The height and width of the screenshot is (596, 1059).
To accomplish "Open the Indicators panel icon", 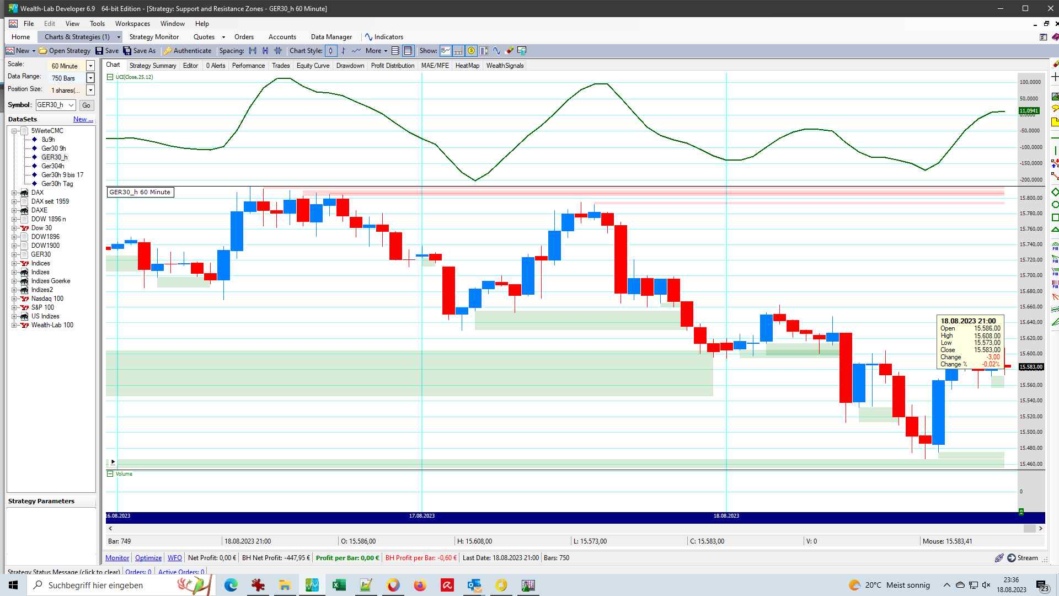I will (368, 37).
